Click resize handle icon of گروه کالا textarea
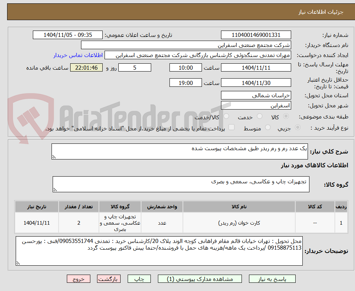 click(55, 190)
